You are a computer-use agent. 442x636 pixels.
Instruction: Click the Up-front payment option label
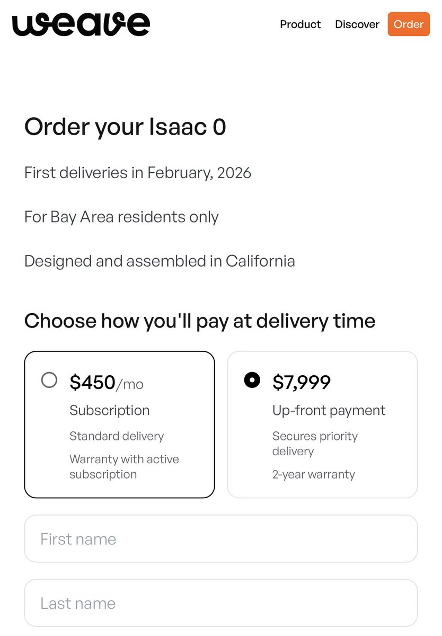329,410
